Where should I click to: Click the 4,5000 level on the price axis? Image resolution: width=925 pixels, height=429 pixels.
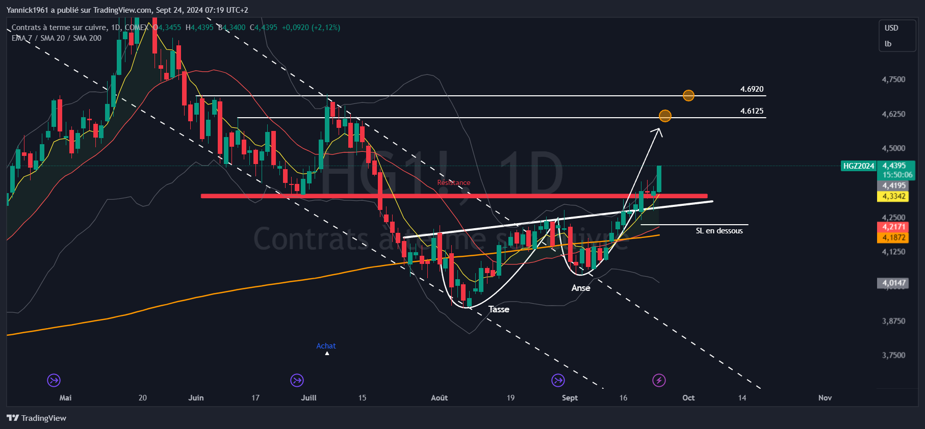click(894, 148)
